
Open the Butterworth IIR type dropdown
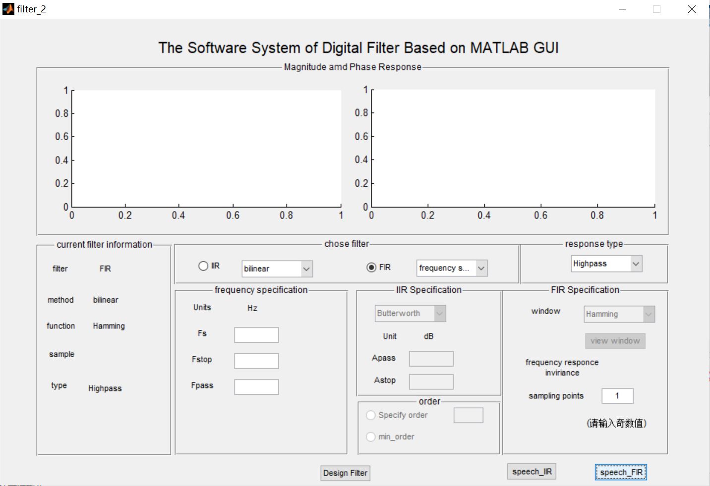[x=411, y=313]
